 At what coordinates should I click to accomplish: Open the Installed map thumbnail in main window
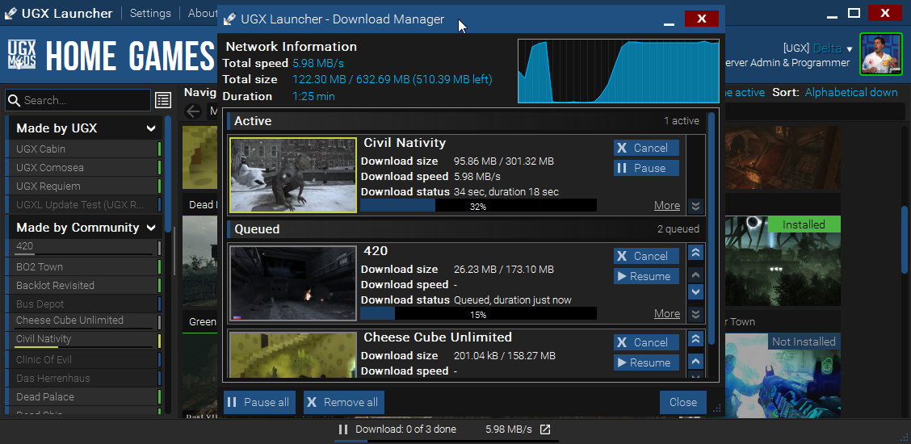pos(783,261)
